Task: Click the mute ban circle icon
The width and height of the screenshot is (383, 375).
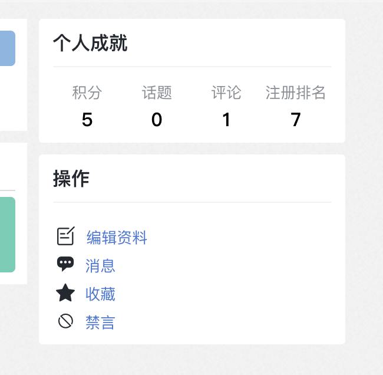Action: tap(65, 321)
